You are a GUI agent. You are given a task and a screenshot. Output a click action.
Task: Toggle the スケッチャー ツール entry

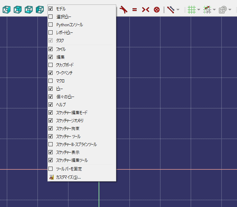coord(82,136)
